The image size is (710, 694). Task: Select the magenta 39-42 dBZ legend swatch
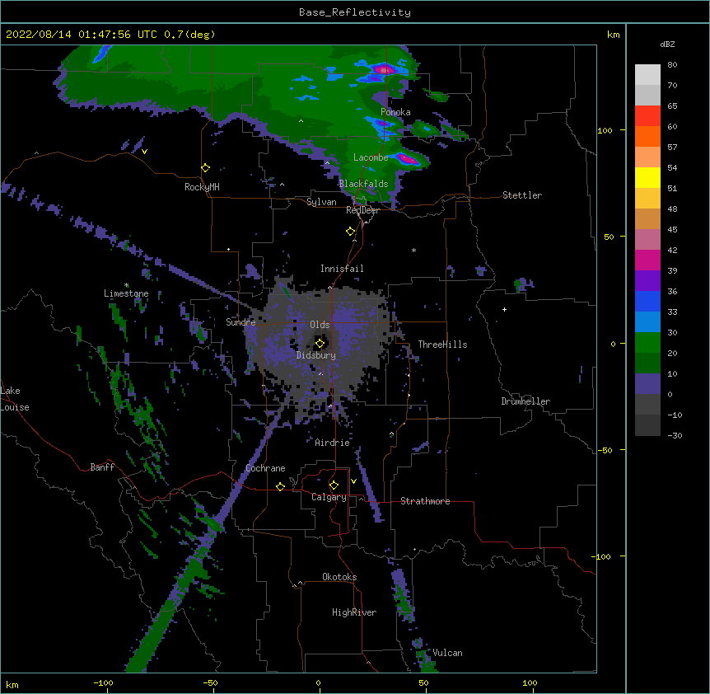coord(647,260)
